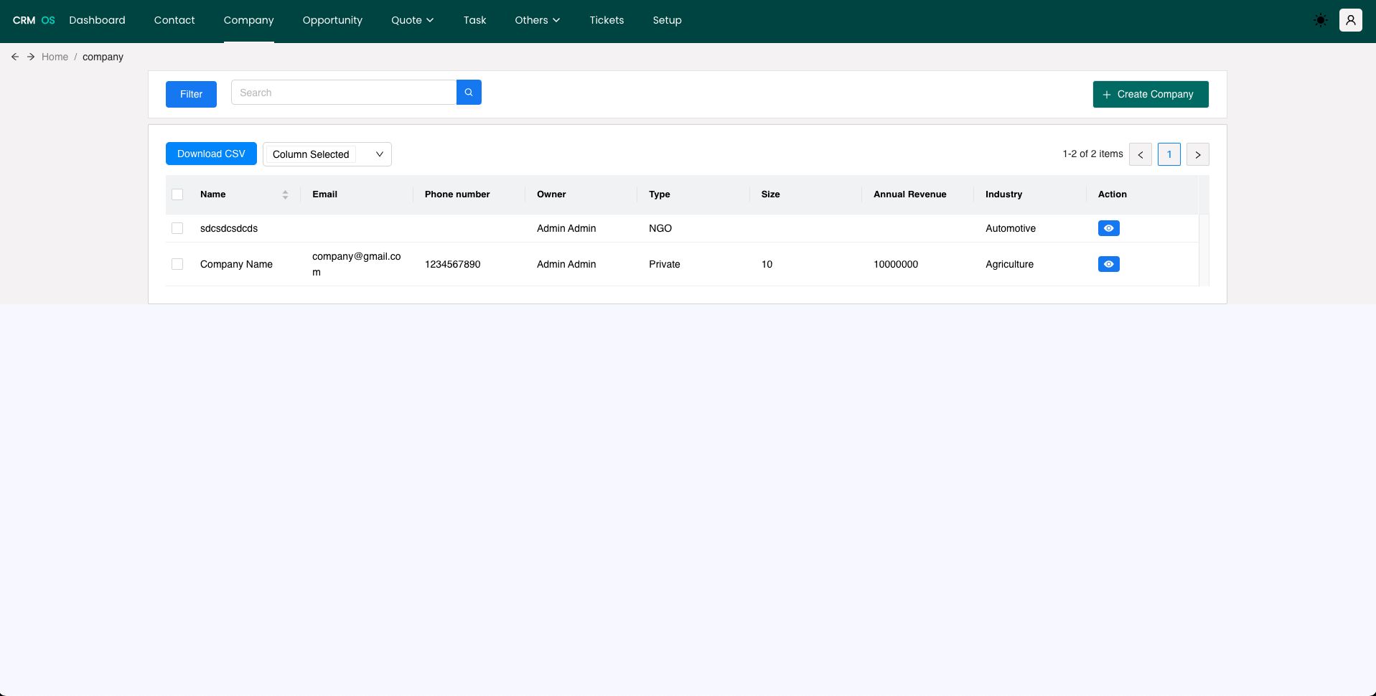
Task: View the sdcsdcsdcds company via eye icon
Action: point(1108,228)
